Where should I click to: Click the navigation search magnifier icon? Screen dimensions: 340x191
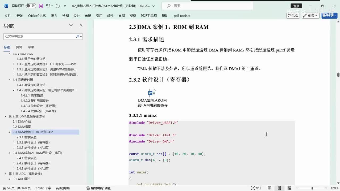click(x=78, y=36)
